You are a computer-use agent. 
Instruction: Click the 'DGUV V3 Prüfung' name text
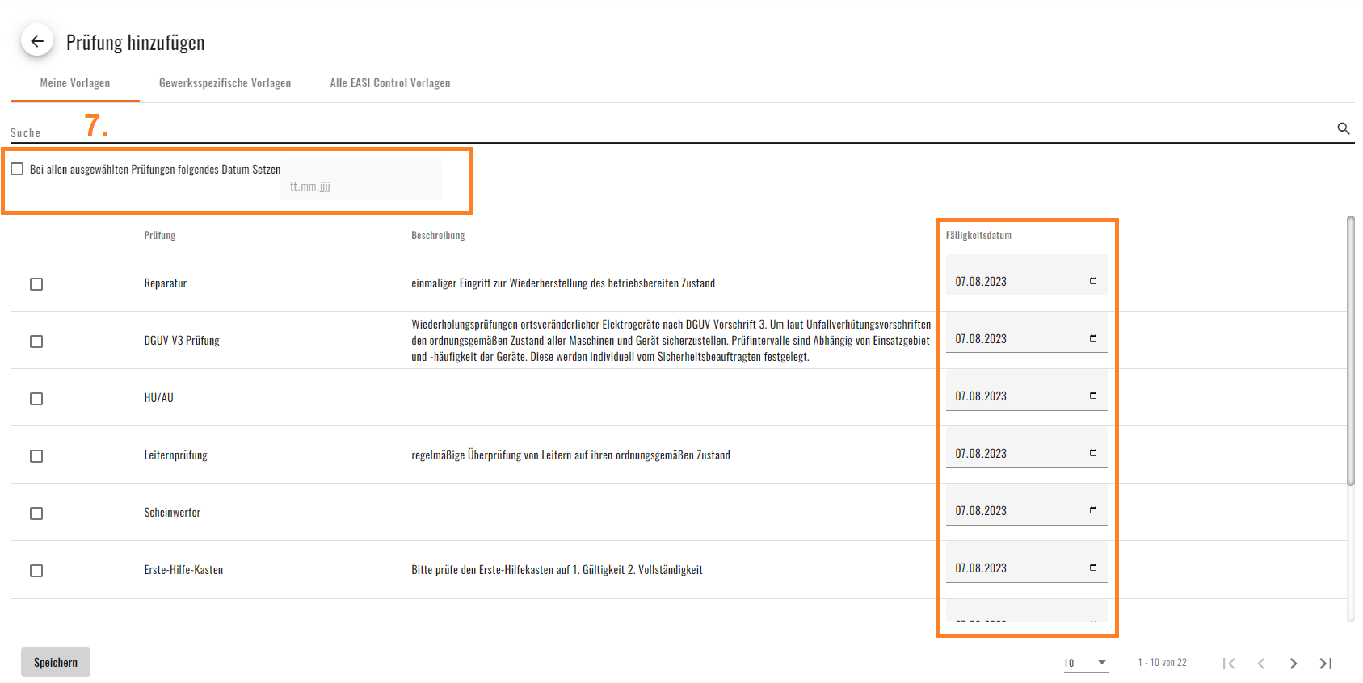point(182,341)
